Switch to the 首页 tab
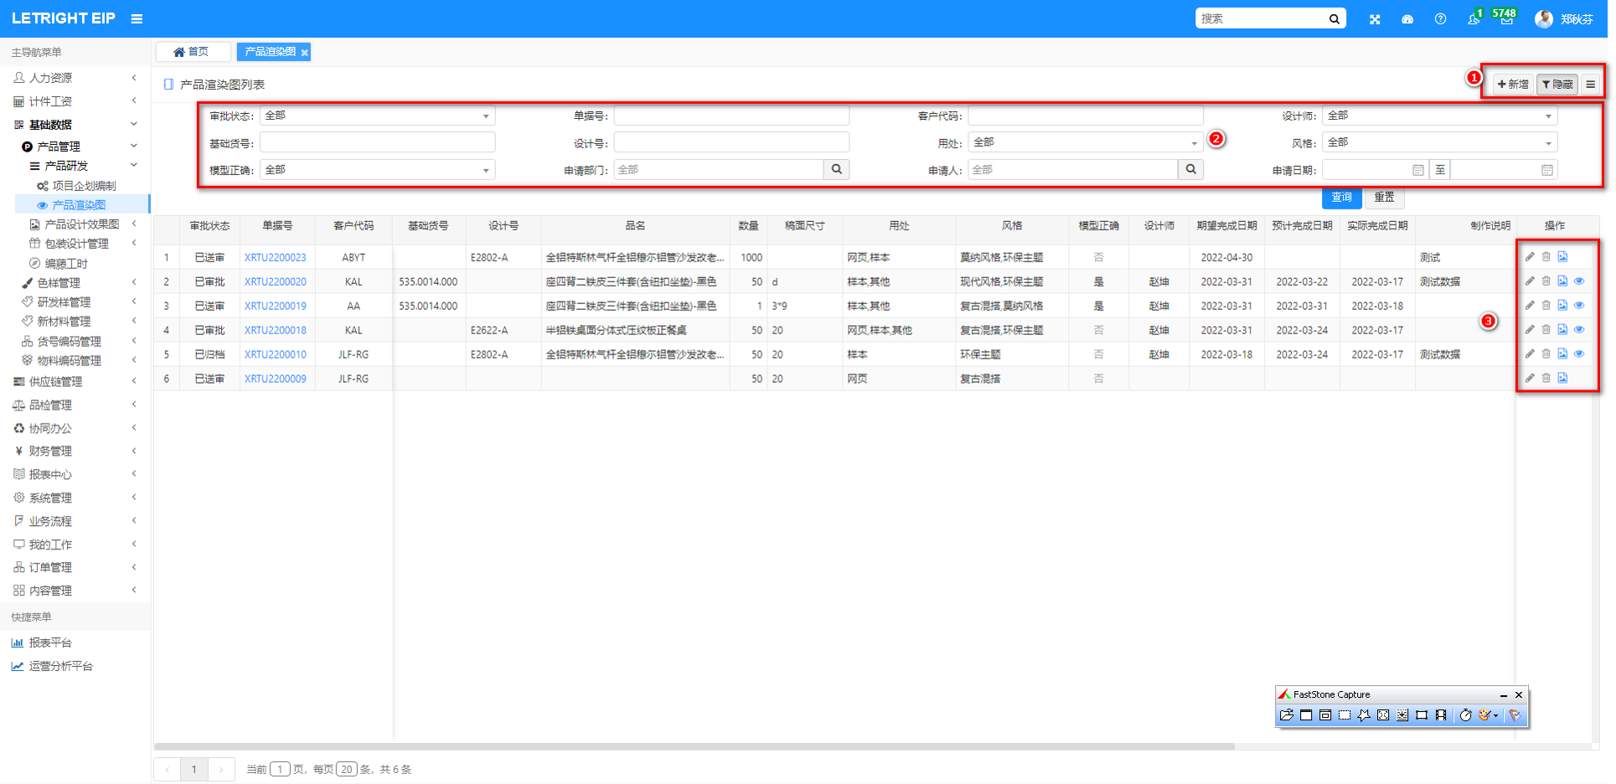1616x784 pixels. (x=192, y=52)
